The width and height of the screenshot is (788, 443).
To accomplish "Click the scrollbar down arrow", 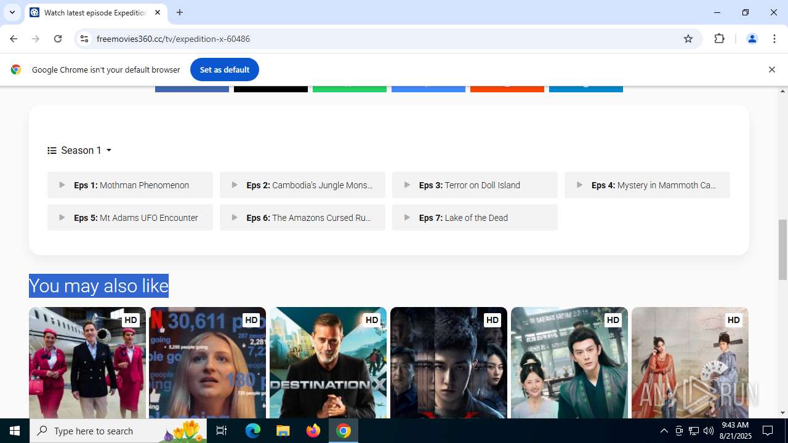I will [x=782, y=413].
